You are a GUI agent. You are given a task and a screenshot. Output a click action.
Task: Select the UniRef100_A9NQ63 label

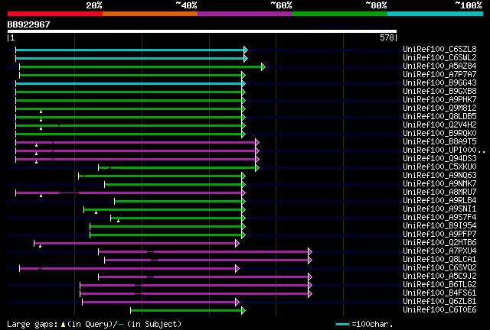click(x=439, y=175)
